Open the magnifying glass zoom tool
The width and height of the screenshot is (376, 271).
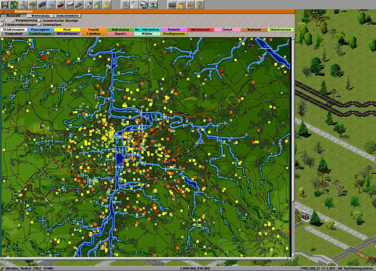[x=23, y=5]
